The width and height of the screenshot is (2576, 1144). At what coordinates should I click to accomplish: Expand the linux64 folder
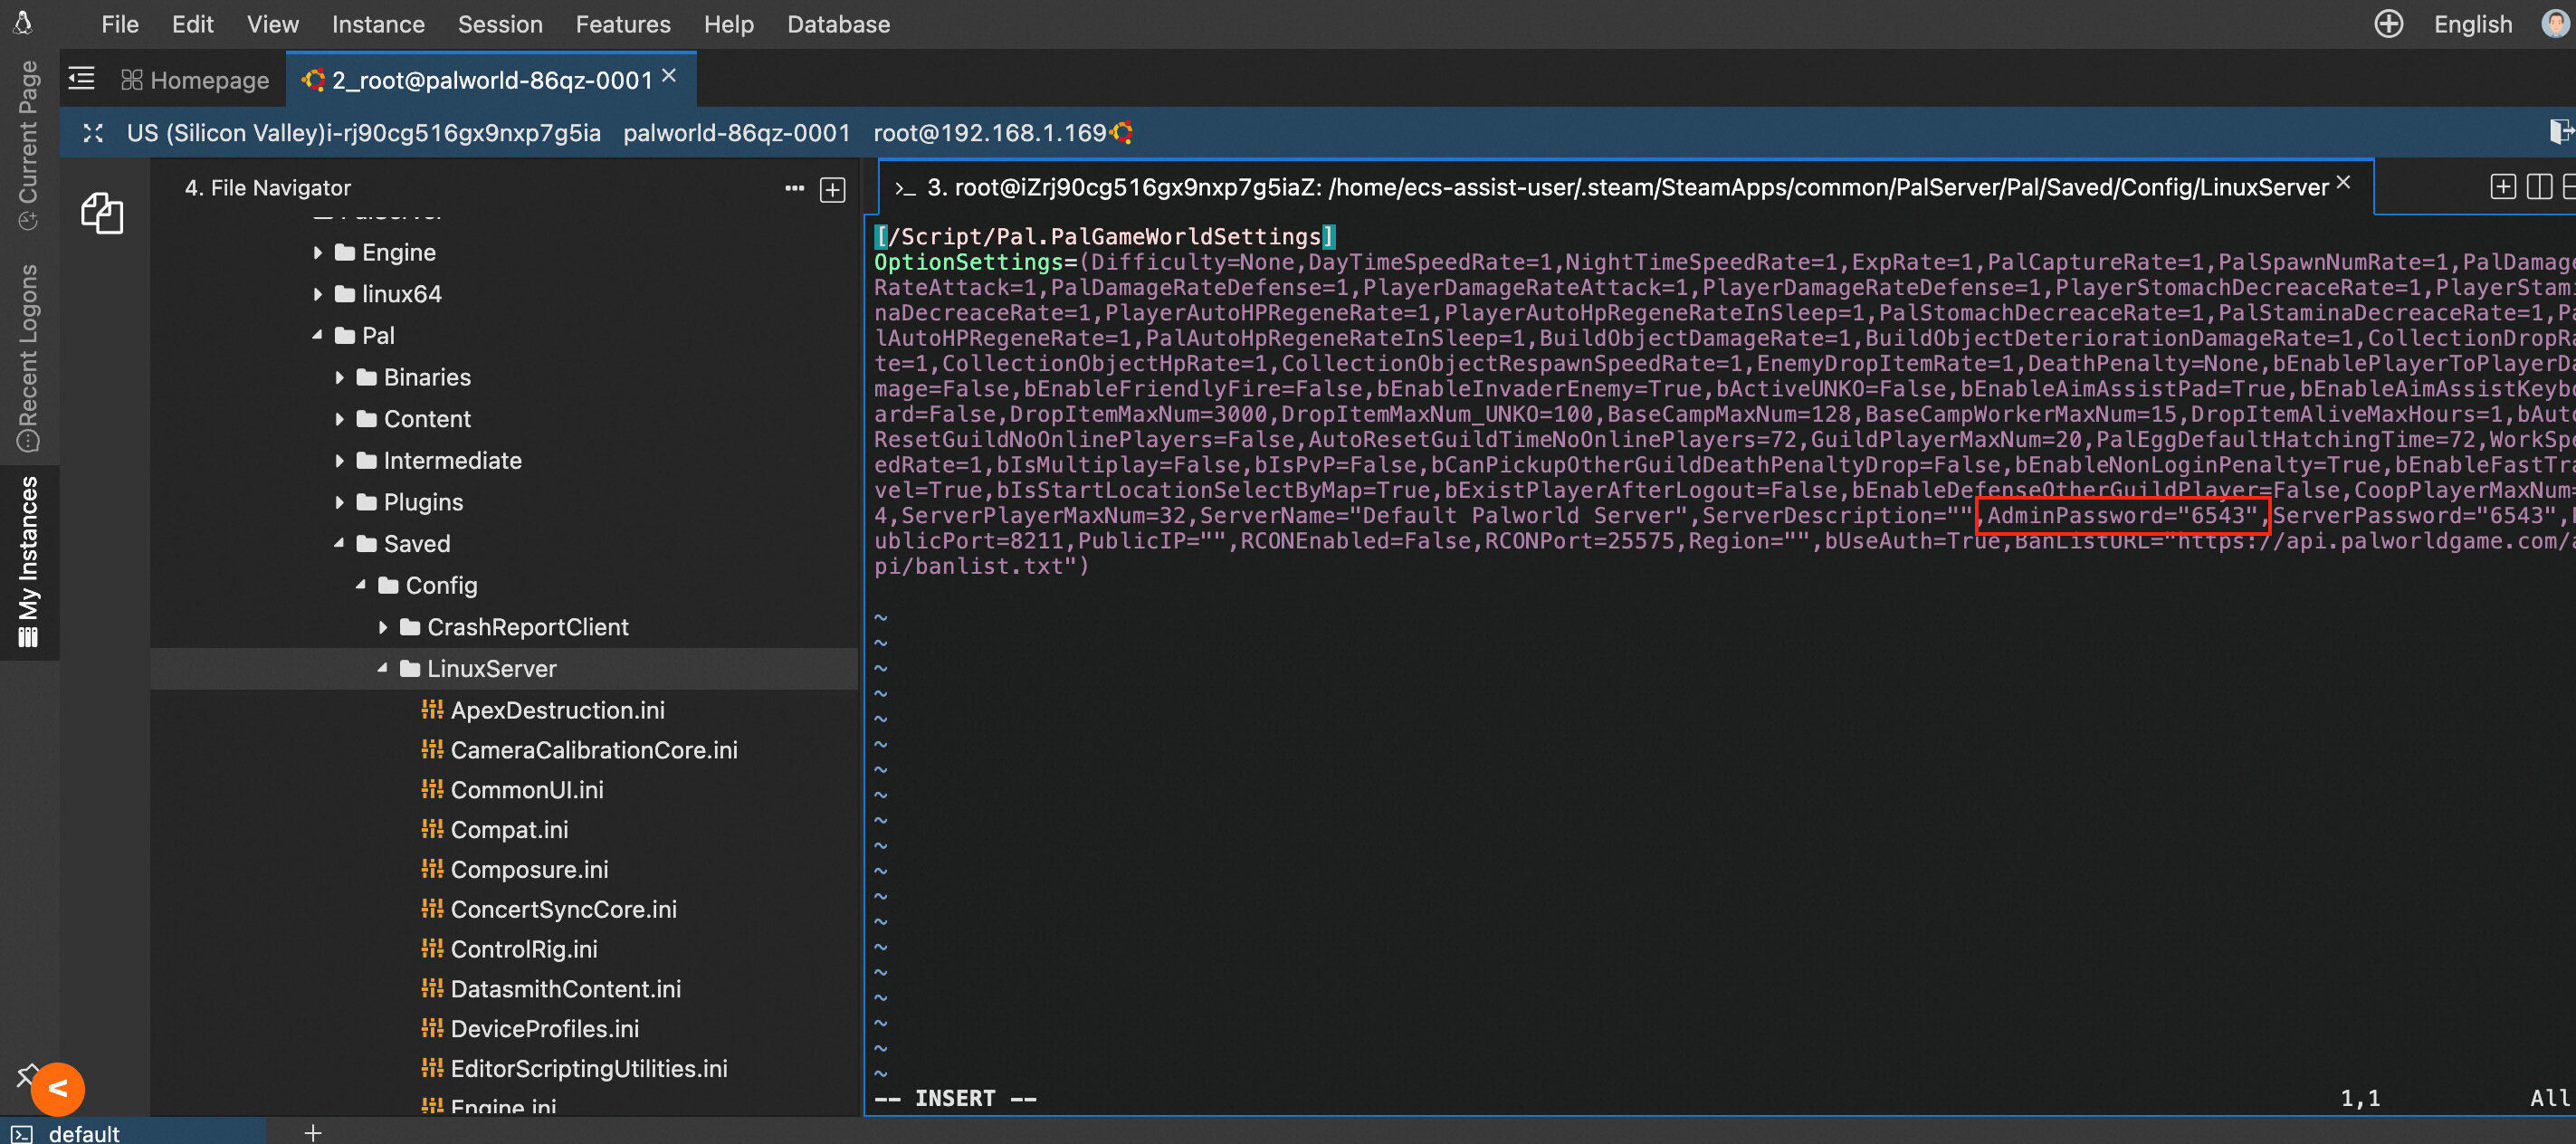coord(317,294)
